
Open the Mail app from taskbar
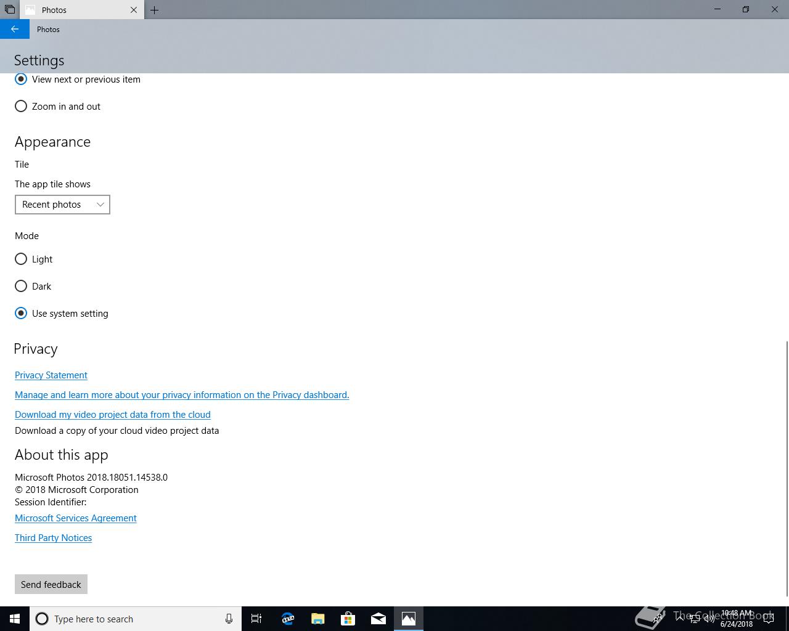[378, 619]
